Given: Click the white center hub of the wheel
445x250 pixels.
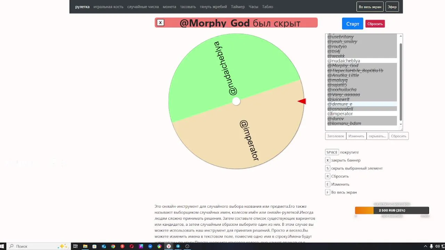Looking at the screenshot, I should 236,101.
